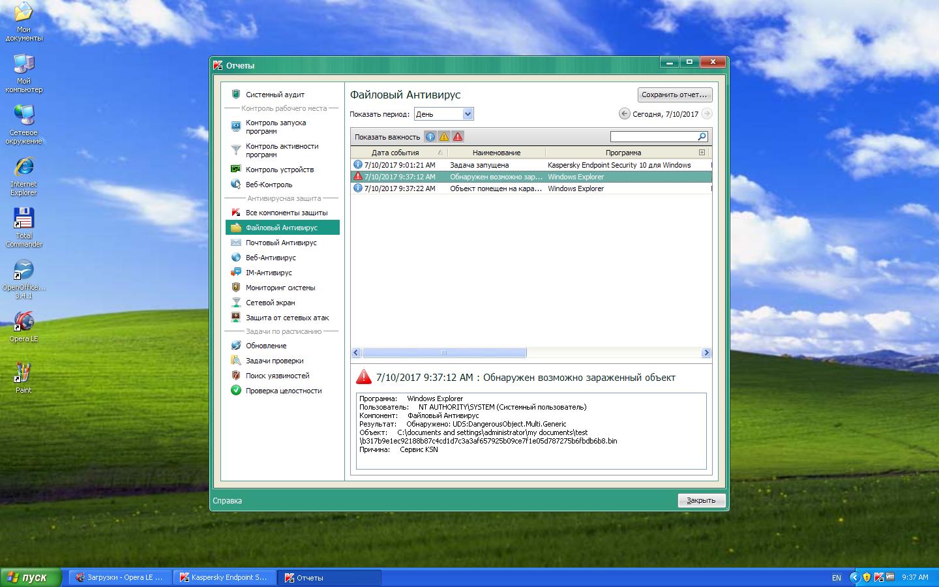The height and width of the screenshot is (587, 939).
Task: Open Системный аудит report section
Action: coord(275,95)
